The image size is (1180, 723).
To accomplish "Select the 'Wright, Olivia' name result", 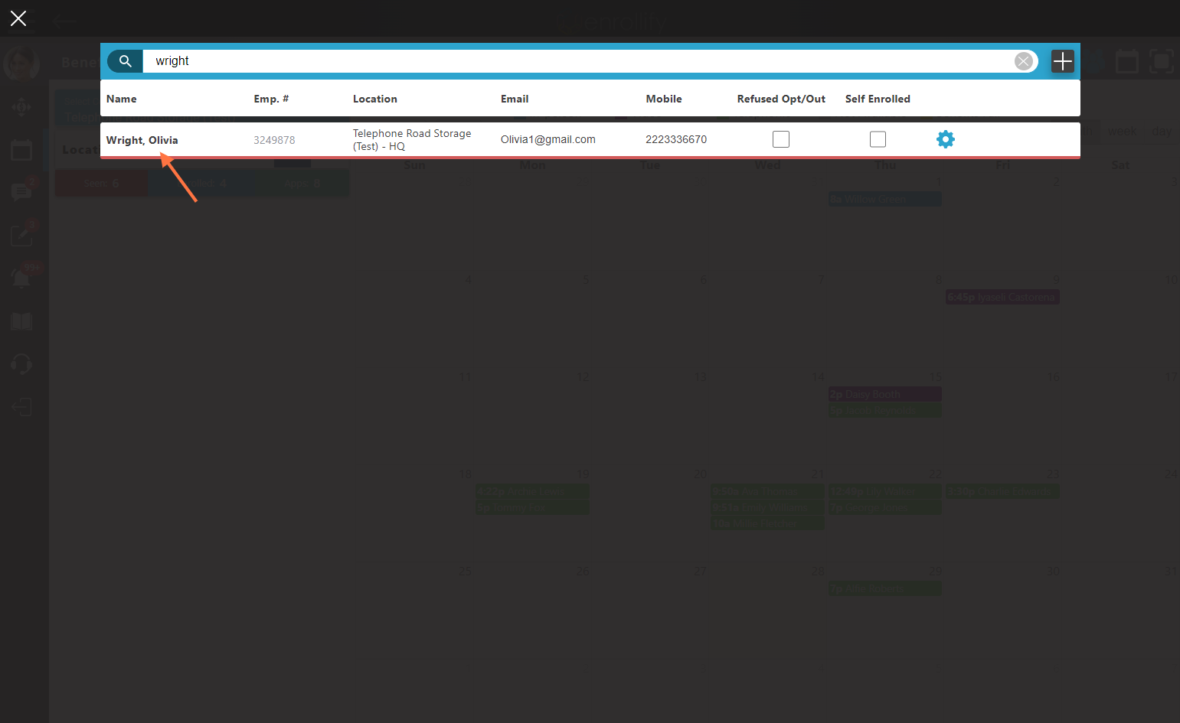I will 142,140.
